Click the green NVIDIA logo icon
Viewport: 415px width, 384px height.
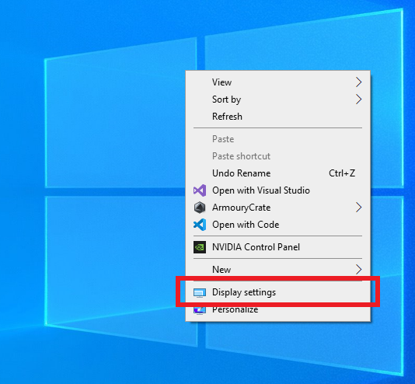tap(200, 247)
